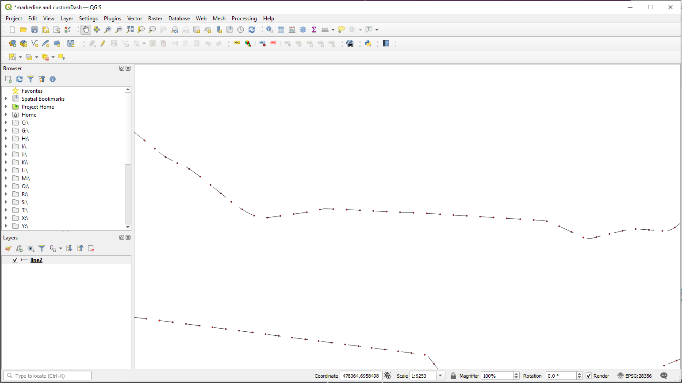Select Favorites in the Browser tree
Image resolution: width=682 pixels, height=383 pixels.
tap(32, 91)
